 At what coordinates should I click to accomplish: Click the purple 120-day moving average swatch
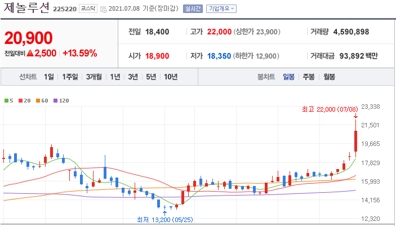(55, 101)
